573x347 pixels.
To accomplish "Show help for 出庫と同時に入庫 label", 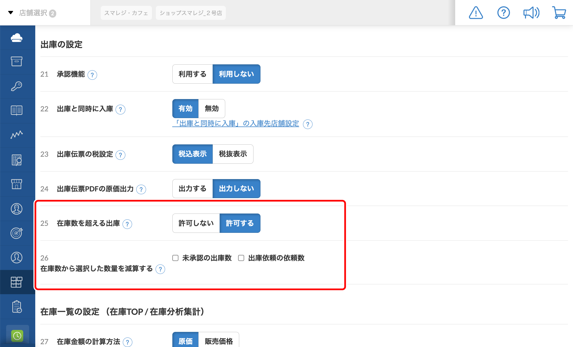I will point(120,109).
